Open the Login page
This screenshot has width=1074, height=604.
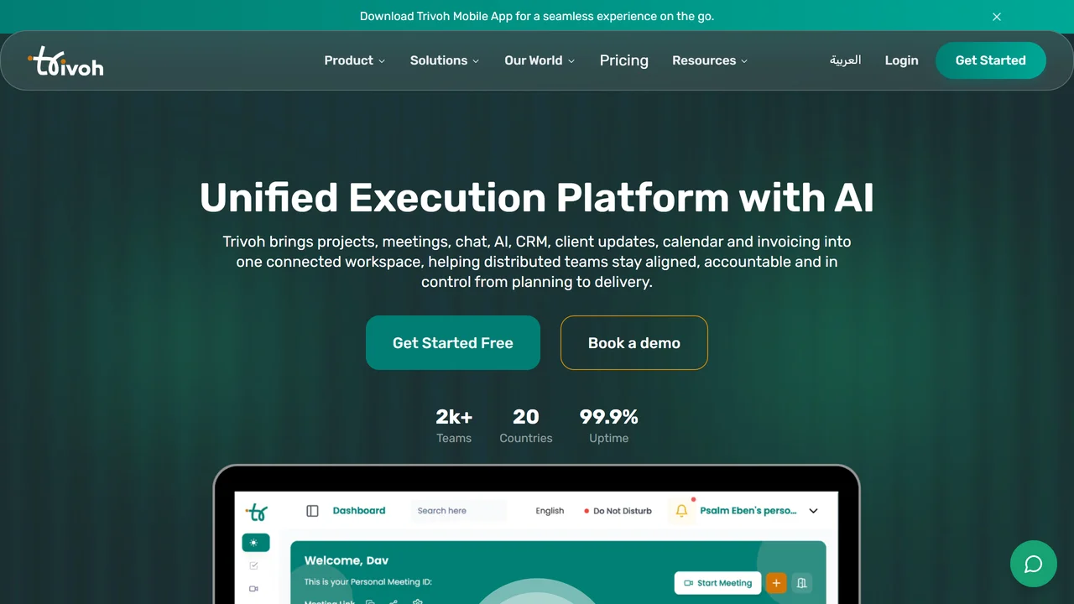[x=902, y=60]
